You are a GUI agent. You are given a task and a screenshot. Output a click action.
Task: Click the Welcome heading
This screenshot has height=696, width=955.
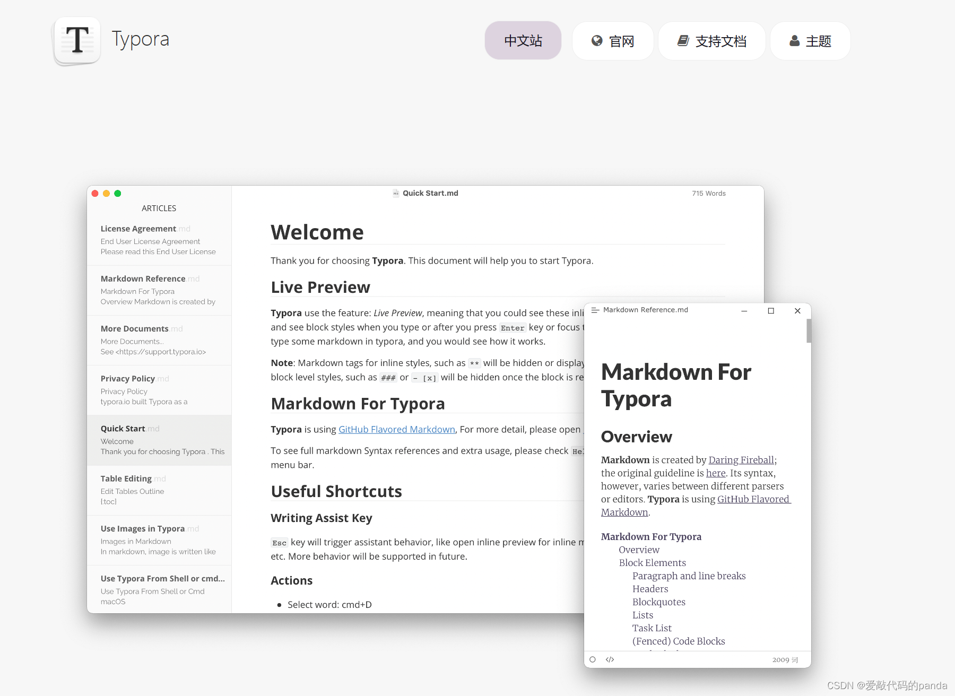point(317,232)
